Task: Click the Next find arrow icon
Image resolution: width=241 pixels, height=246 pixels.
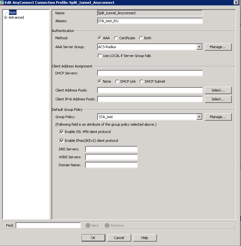Action: (x=88, y=225)
